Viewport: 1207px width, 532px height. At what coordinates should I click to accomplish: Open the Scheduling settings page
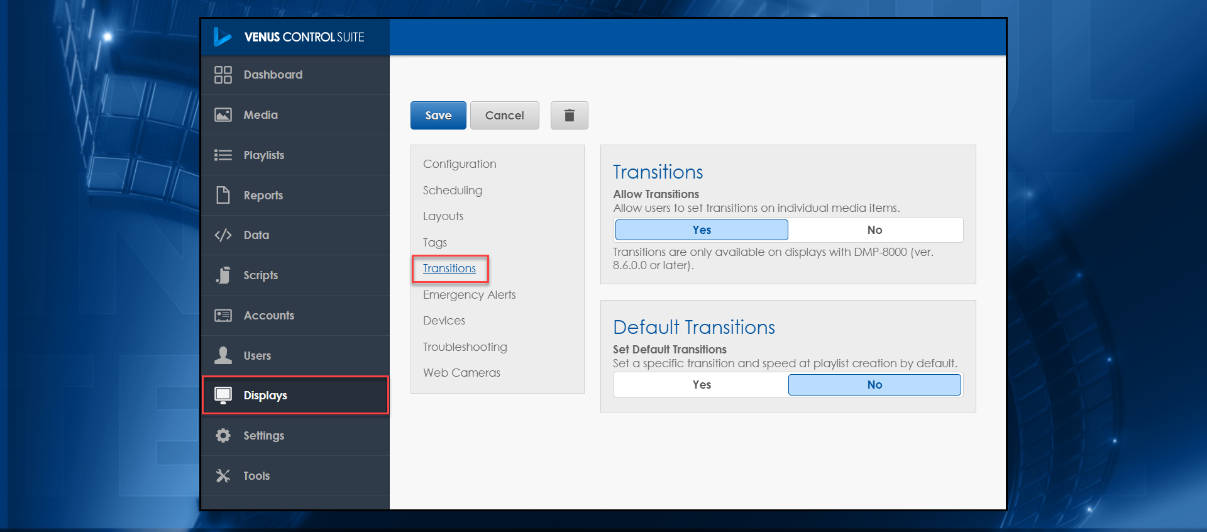click(453, 190)
